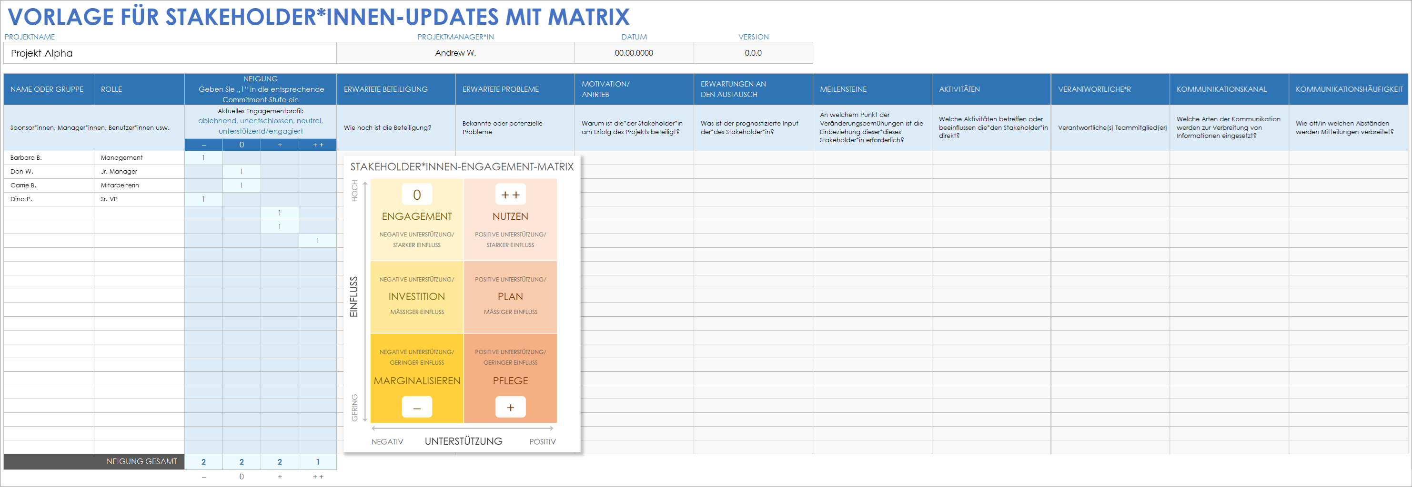Select the POSITIV axis label
Viewport: 1412px width, 487px height.
click(x=543, y=442)
